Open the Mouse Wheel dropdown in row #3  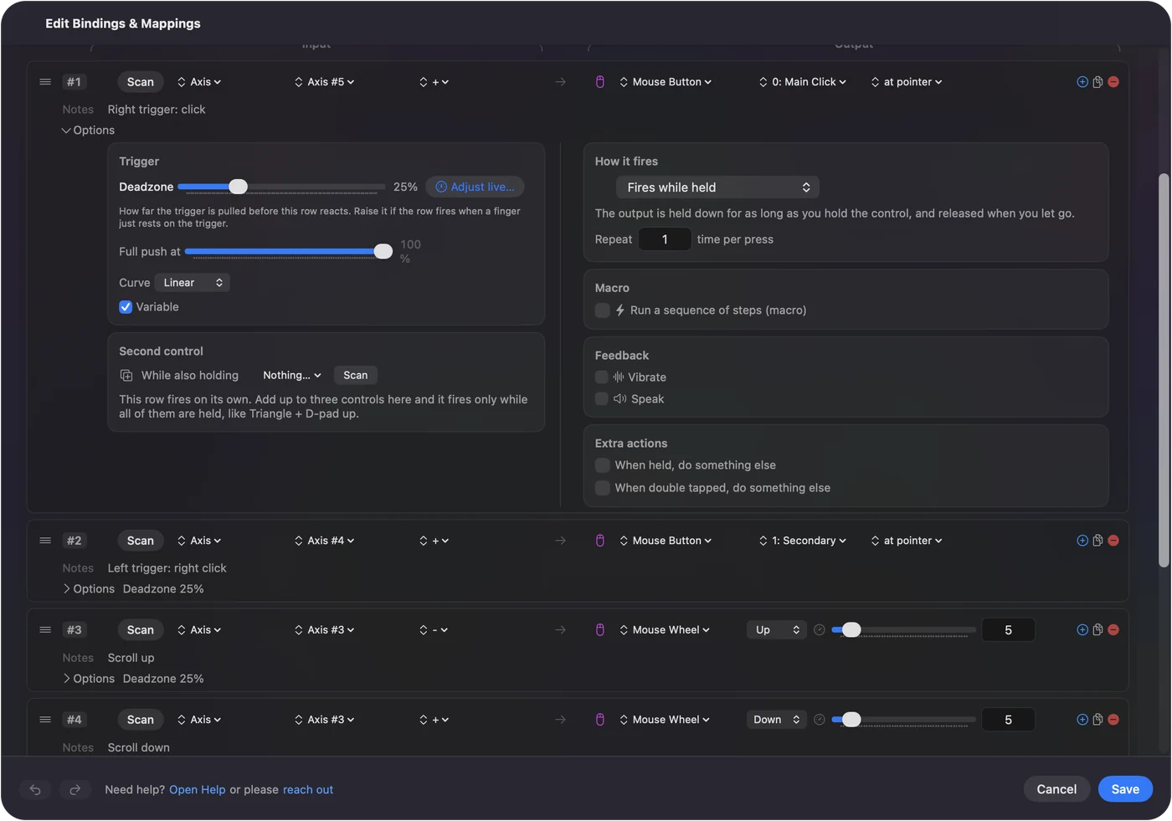(665, 630)
